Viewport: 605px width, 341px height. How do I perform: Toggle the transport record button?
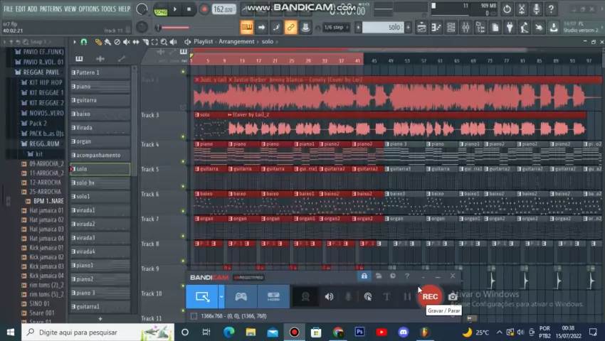pos(204,9)
